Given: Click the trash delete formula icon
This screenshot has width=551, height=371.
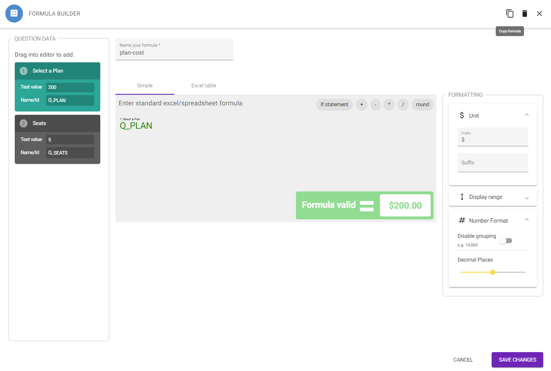Looking at the screenshot, I should point(525,14).
